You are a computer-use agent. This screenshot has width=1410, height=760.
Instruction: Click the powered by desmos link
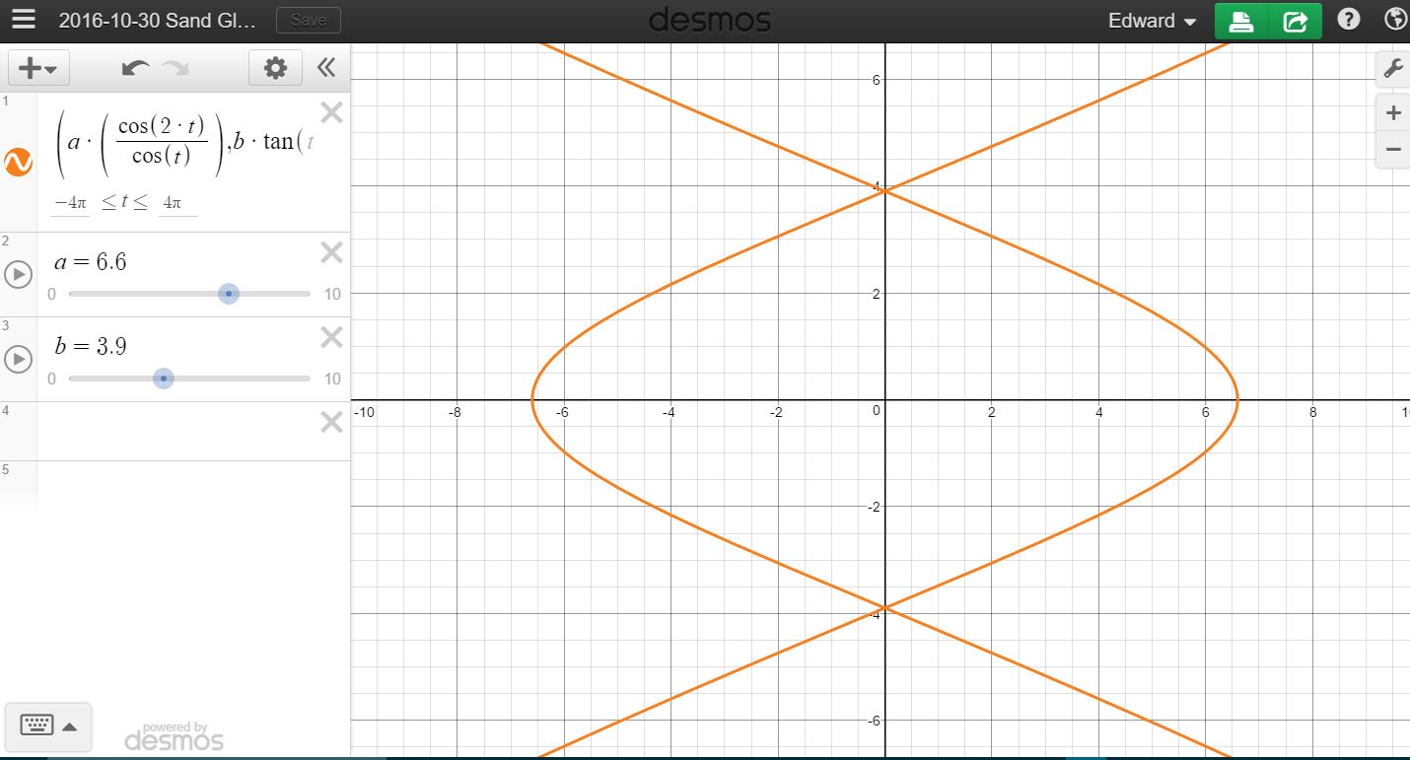[173, 734]
